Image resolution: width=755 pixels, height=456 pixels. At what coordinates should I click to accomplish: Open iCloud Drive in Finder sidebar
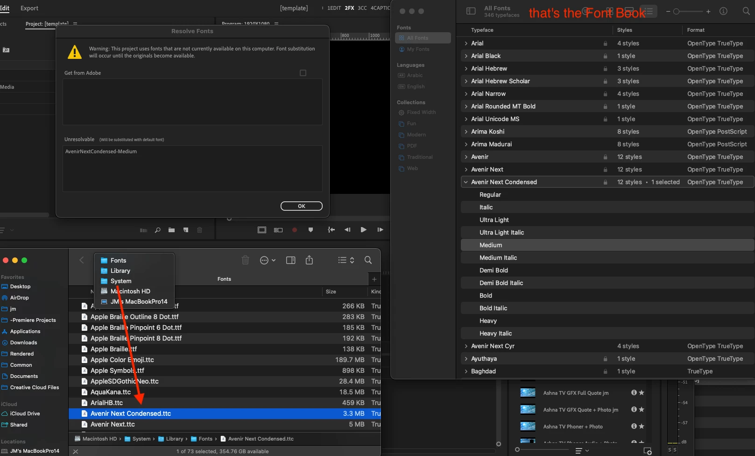point(25,414)
